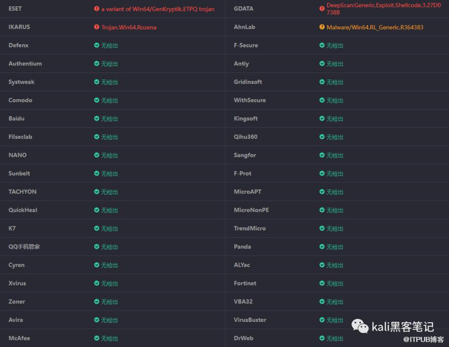Click the green check icon for Baidu
Image resolution: width=449 pixels, height=347 pixels.
[96, 119]
